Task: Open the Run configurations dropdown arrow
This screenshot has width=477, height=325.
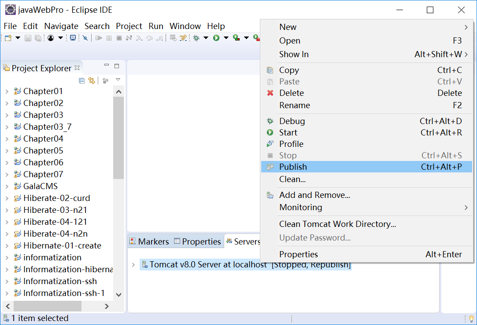Action: (226, 38)
